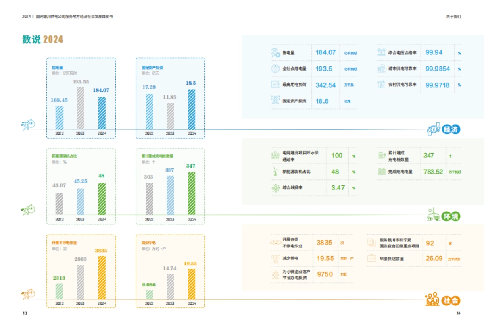
Task: Select the green 环境 section badge
Action: click(451, 216)
